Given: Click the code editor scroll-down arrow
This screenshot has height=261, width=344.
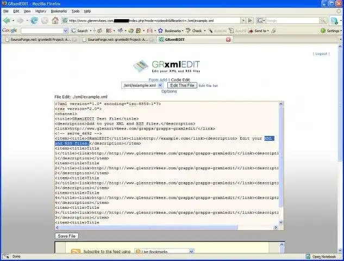Looking at the screenshot, I should point(281,222).
